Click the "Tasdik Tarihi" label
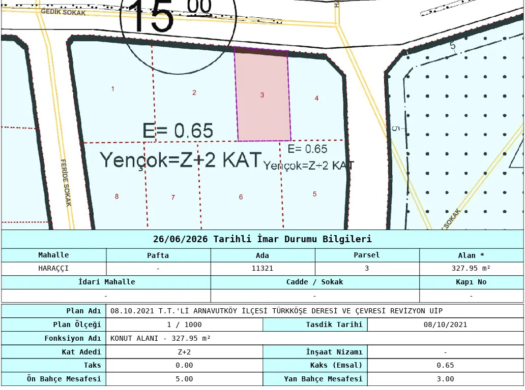This screenshot has height=390, width=525. point(334,324)
